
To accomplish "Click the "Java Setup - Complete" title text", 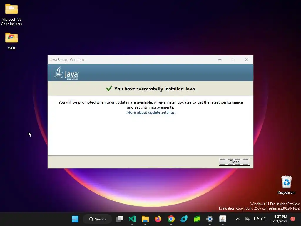I will (x=68, y=59).
